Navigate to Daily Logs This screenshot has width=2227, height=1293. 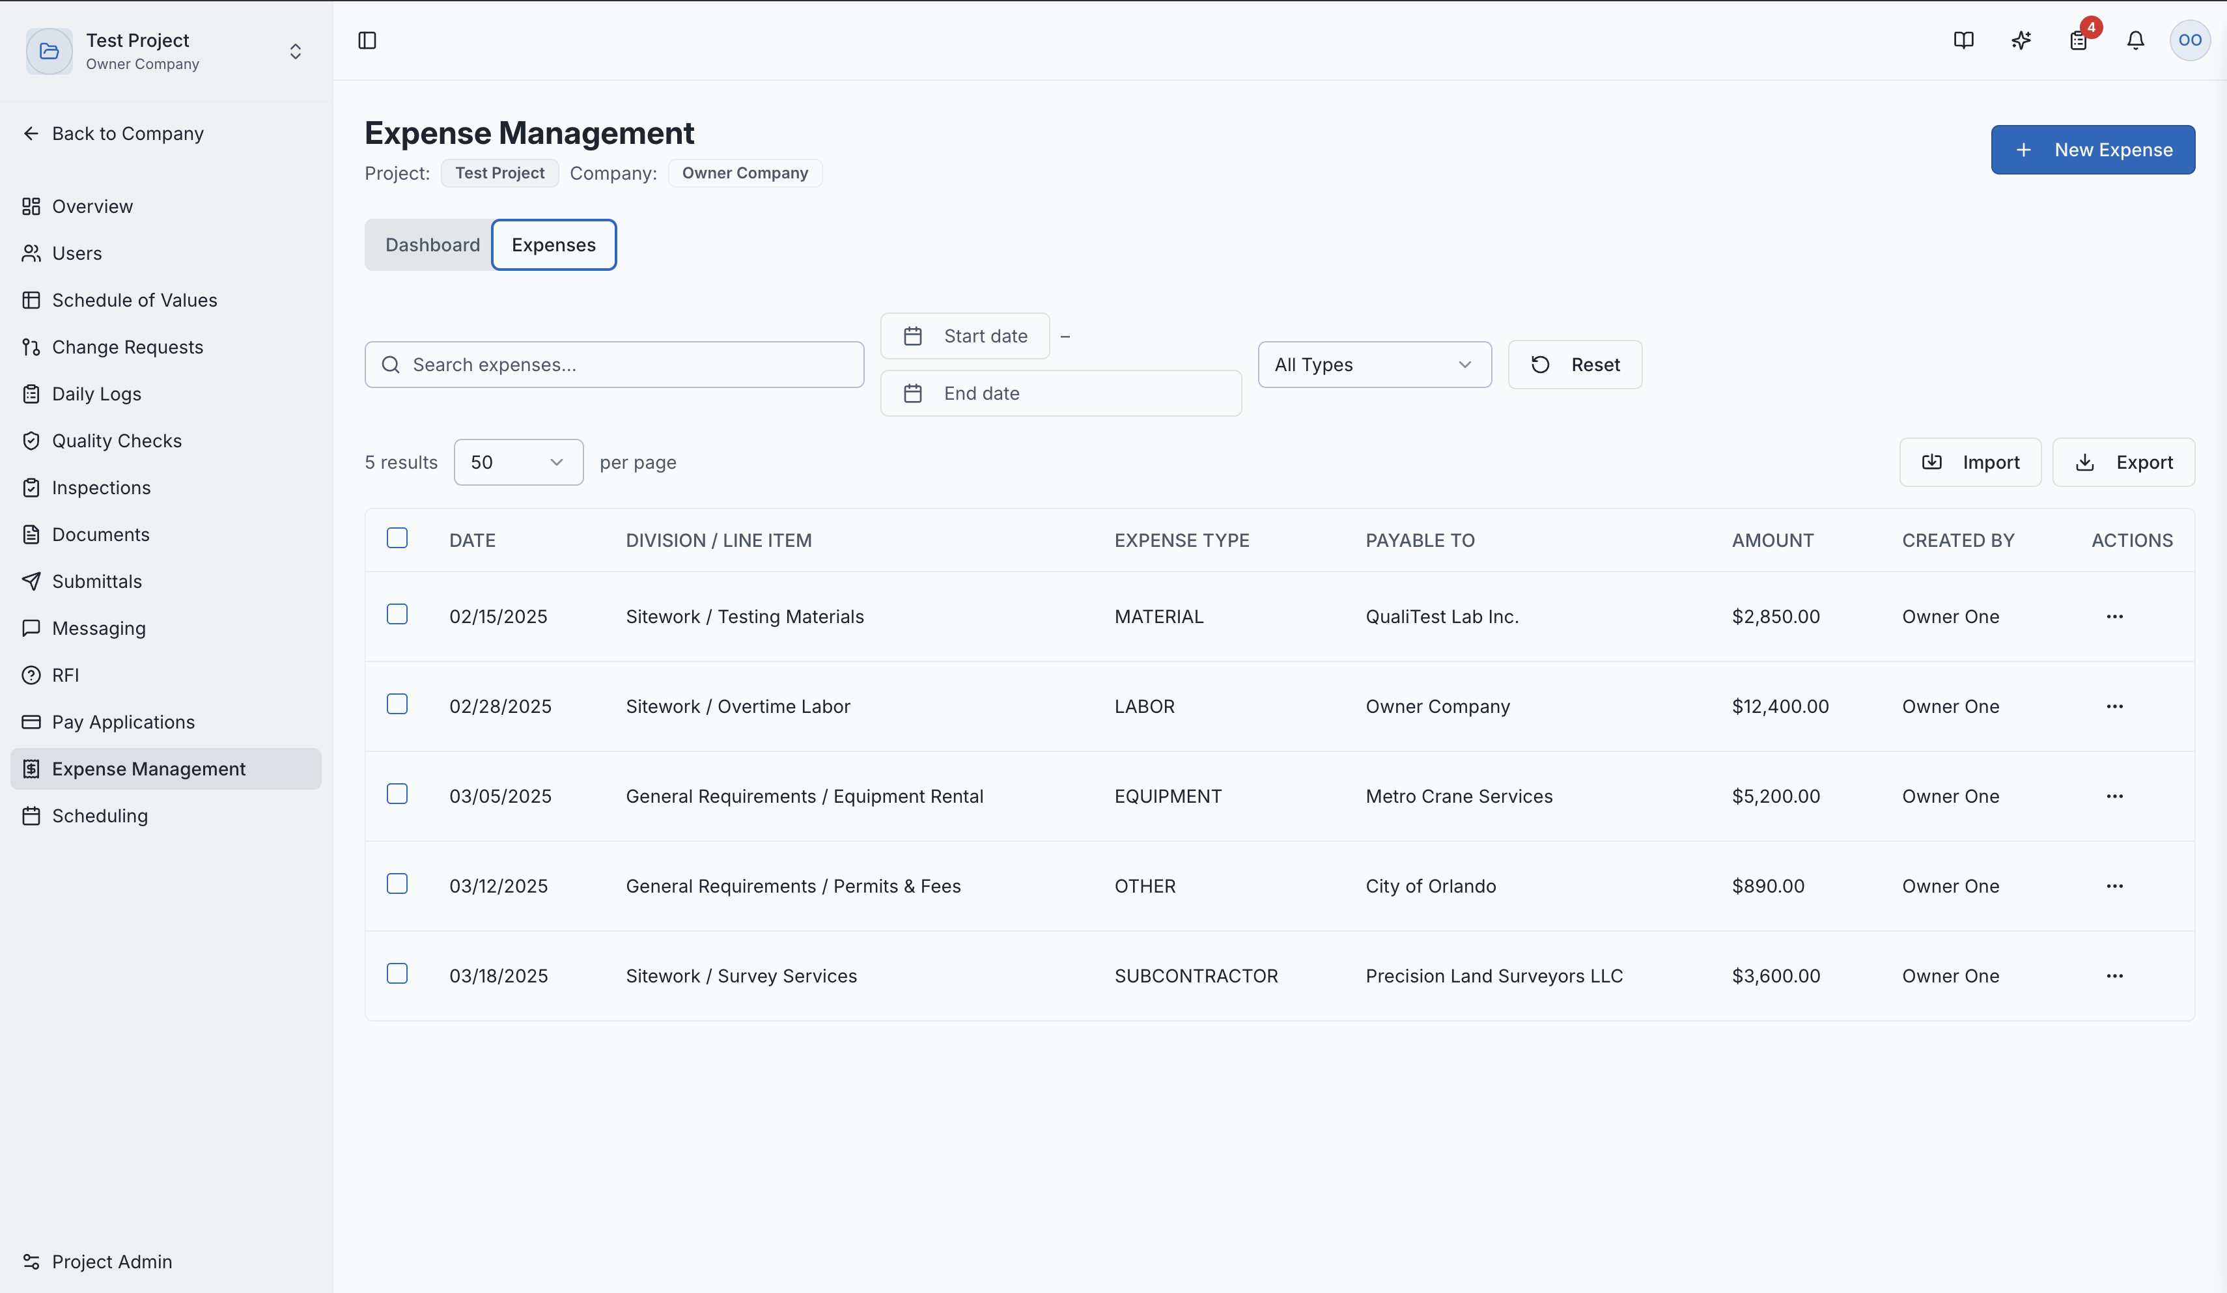click(x=166, y=393)
